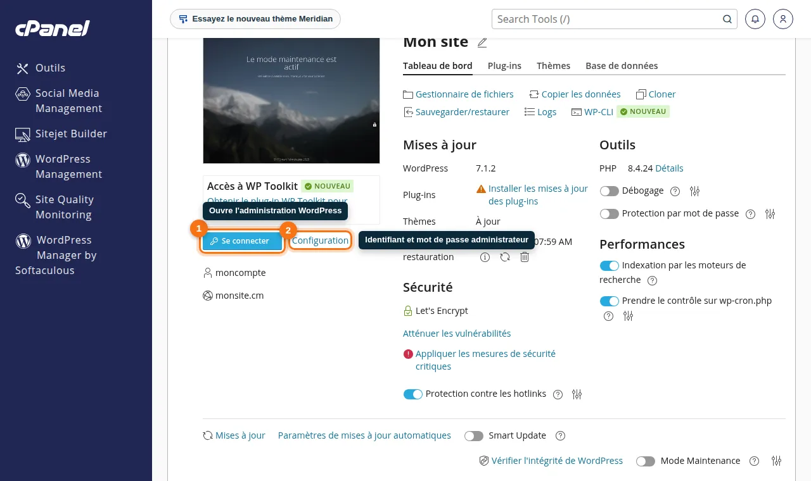Toggle Protection par mot de passe switch
811x481 pixels.
click(609, 214)
